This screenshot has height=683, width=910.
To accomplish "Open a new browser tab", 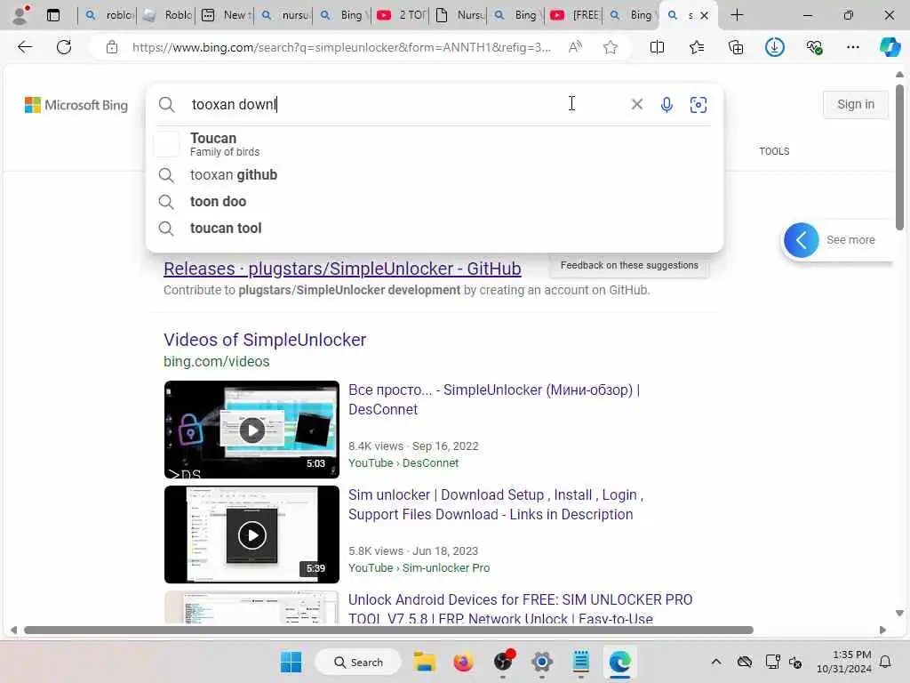I will (737, 15).
